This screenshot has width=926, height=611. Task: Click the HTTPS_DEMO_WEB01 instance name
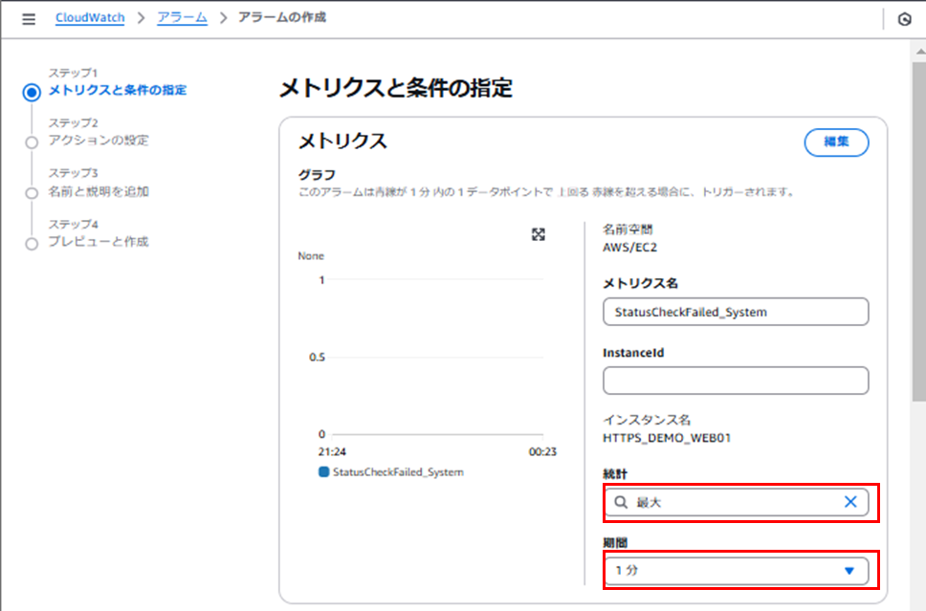tap(667, 438)
